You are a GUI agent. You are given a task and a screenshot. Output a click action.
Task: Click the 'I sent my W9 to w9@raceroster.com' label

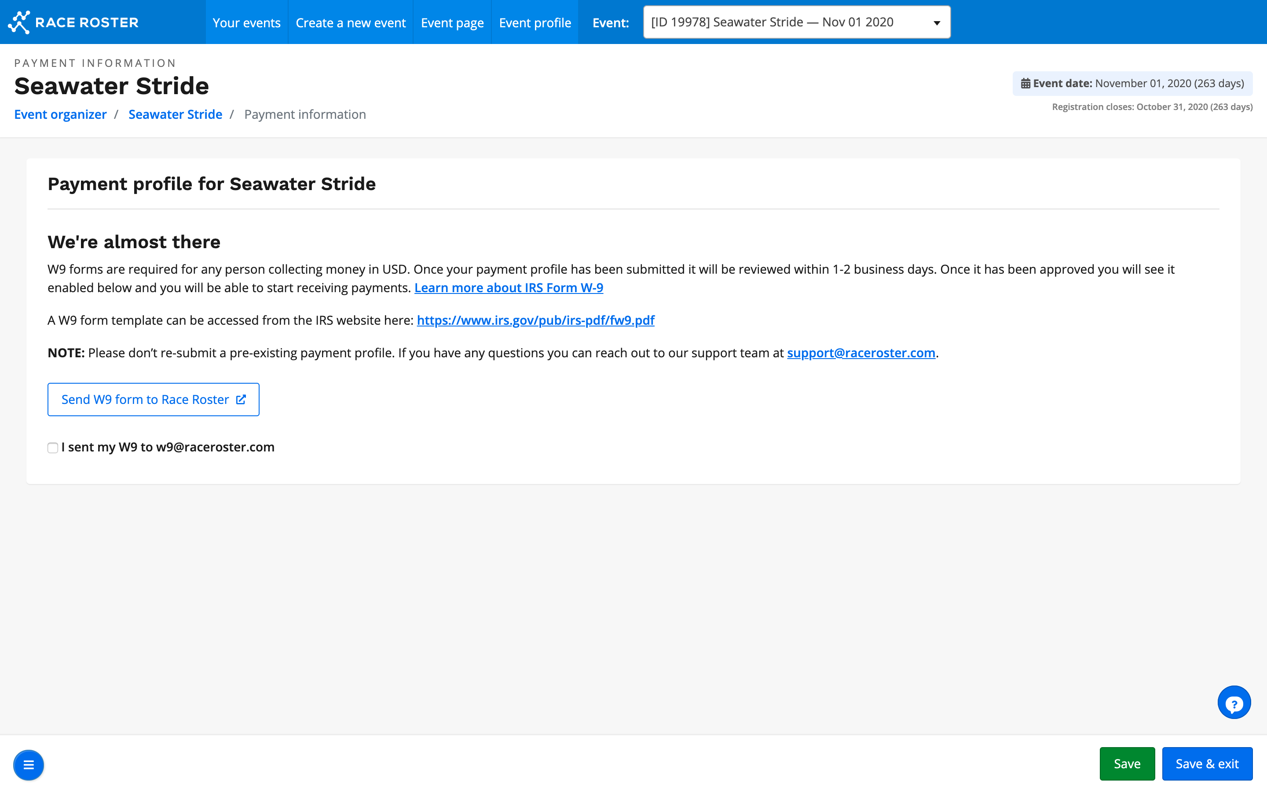pyautogui.click(x=168, y=447)
